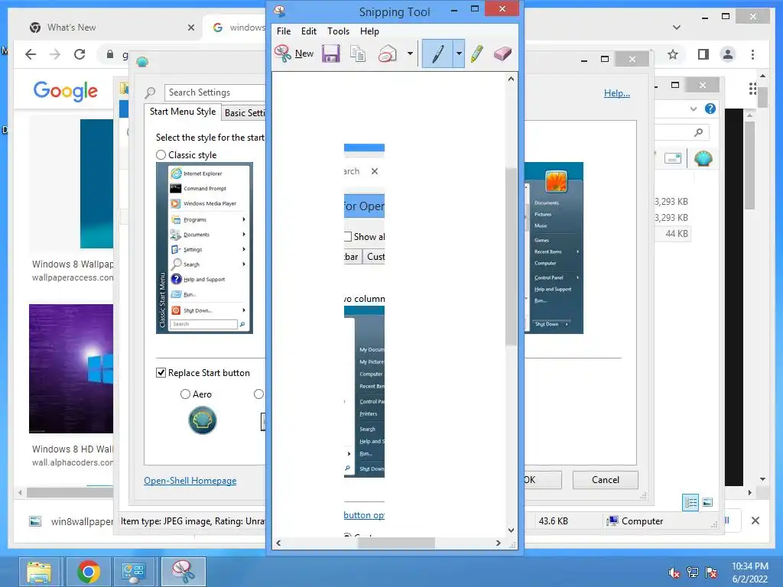Click Cancel in Open-Shell settings dialog

pyautogui.click(x=606, y=480)
